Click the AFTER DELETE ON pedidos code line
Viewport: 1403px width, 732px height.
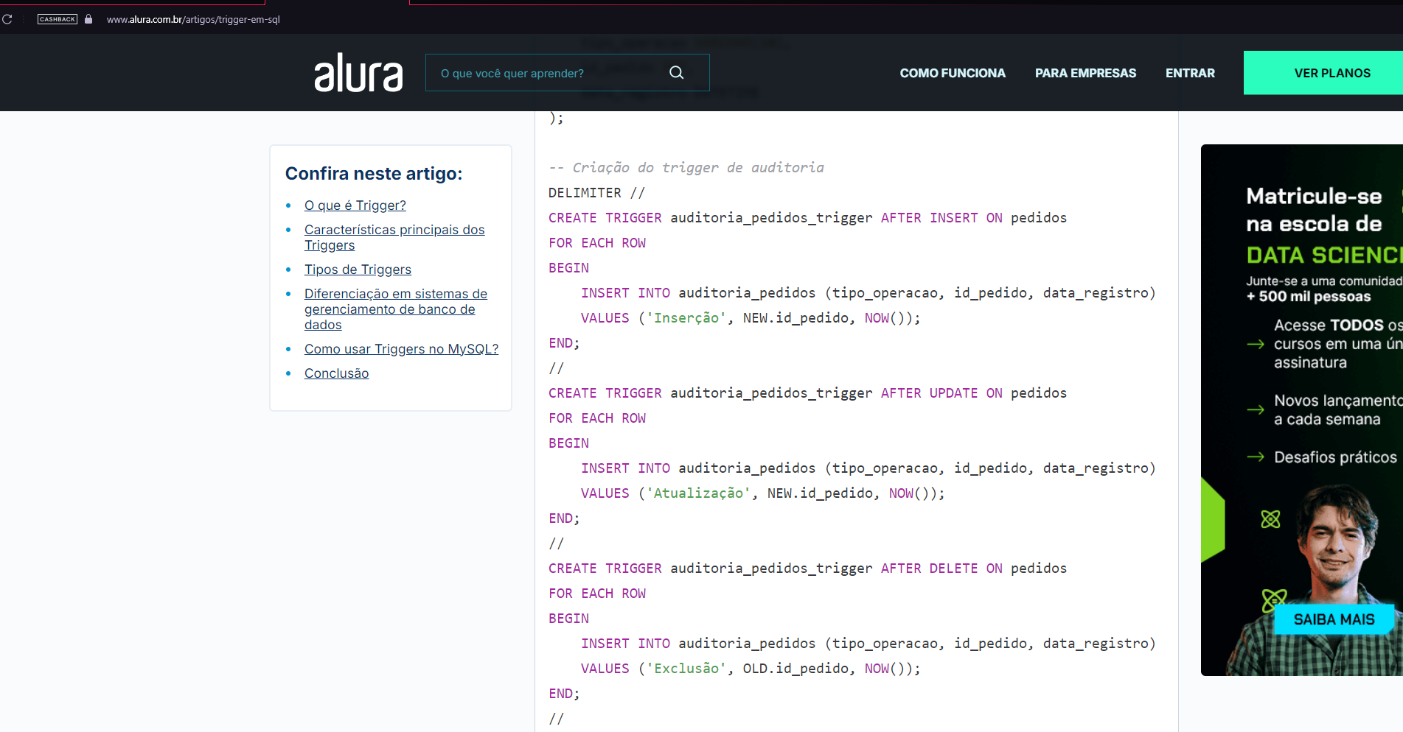pos(807,569)
